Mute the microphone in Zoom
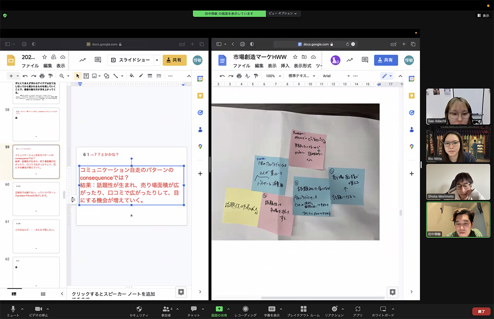494x319 pixels. [13, 309]
